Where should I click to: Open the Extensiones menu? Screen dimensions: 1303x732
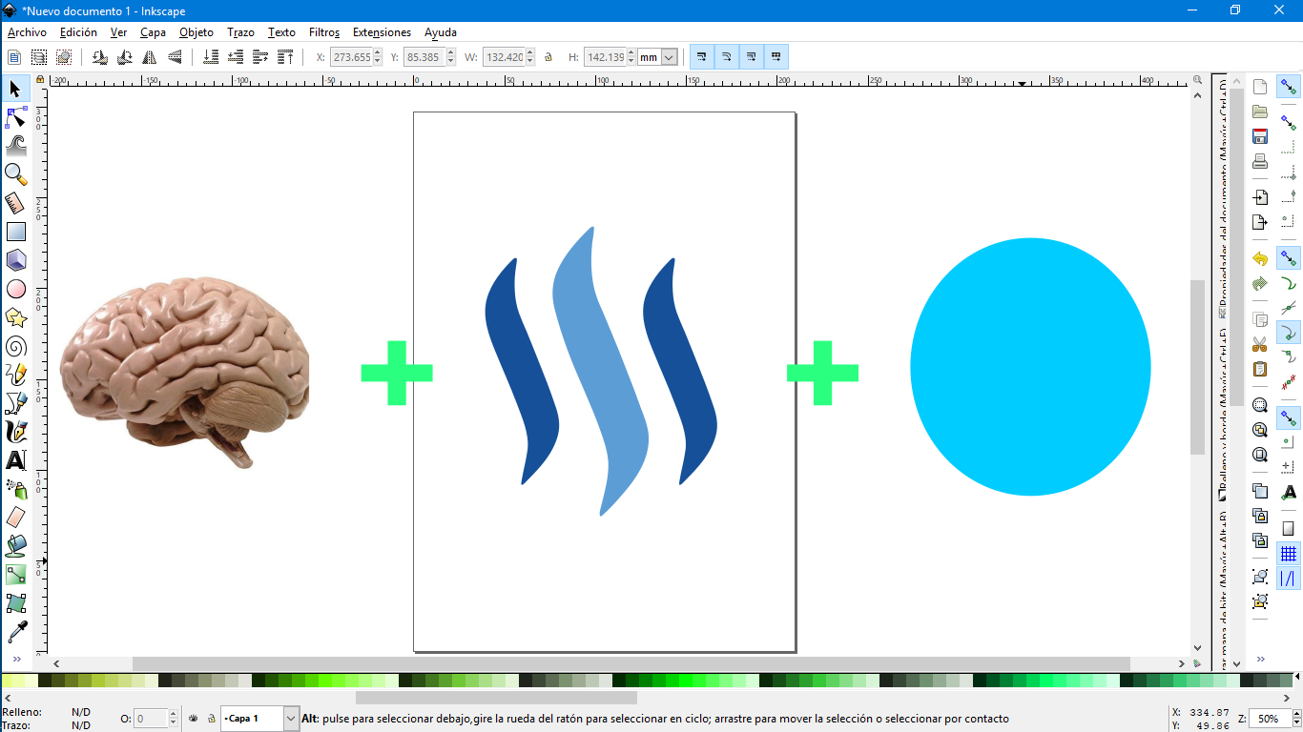coord(382,32)
